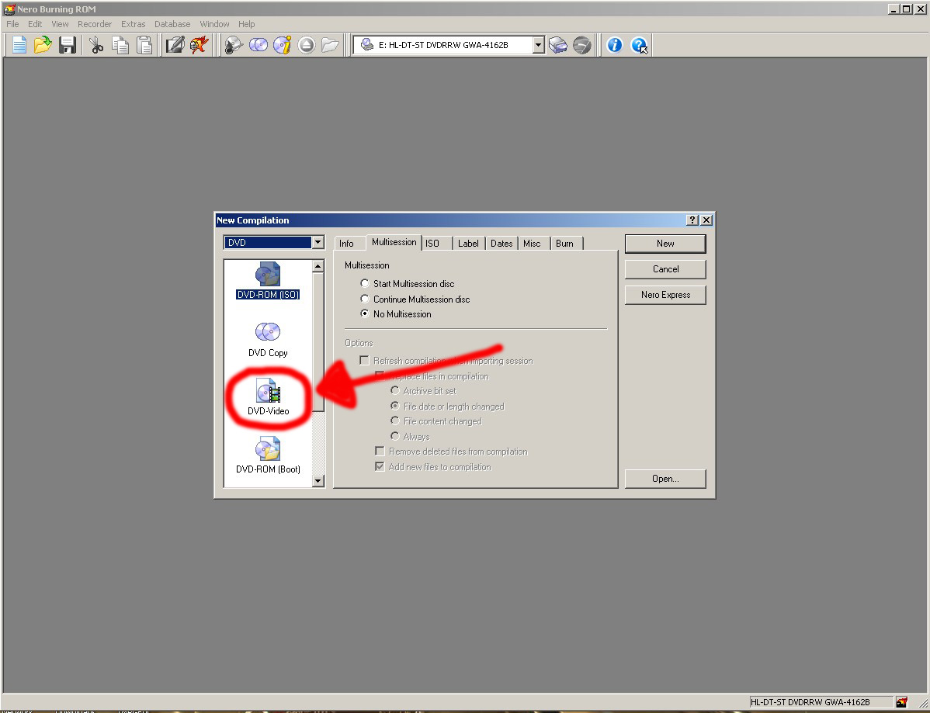The width and height of the screenshot is (930, 713).
Task: Click the context help question icon
Action: point(640,45)
